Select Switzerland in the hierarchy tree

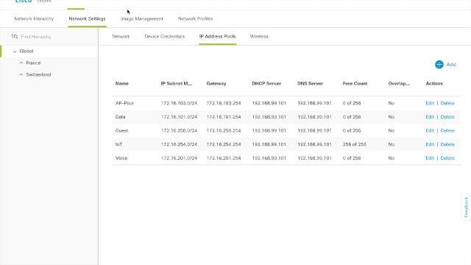[38, 74]
